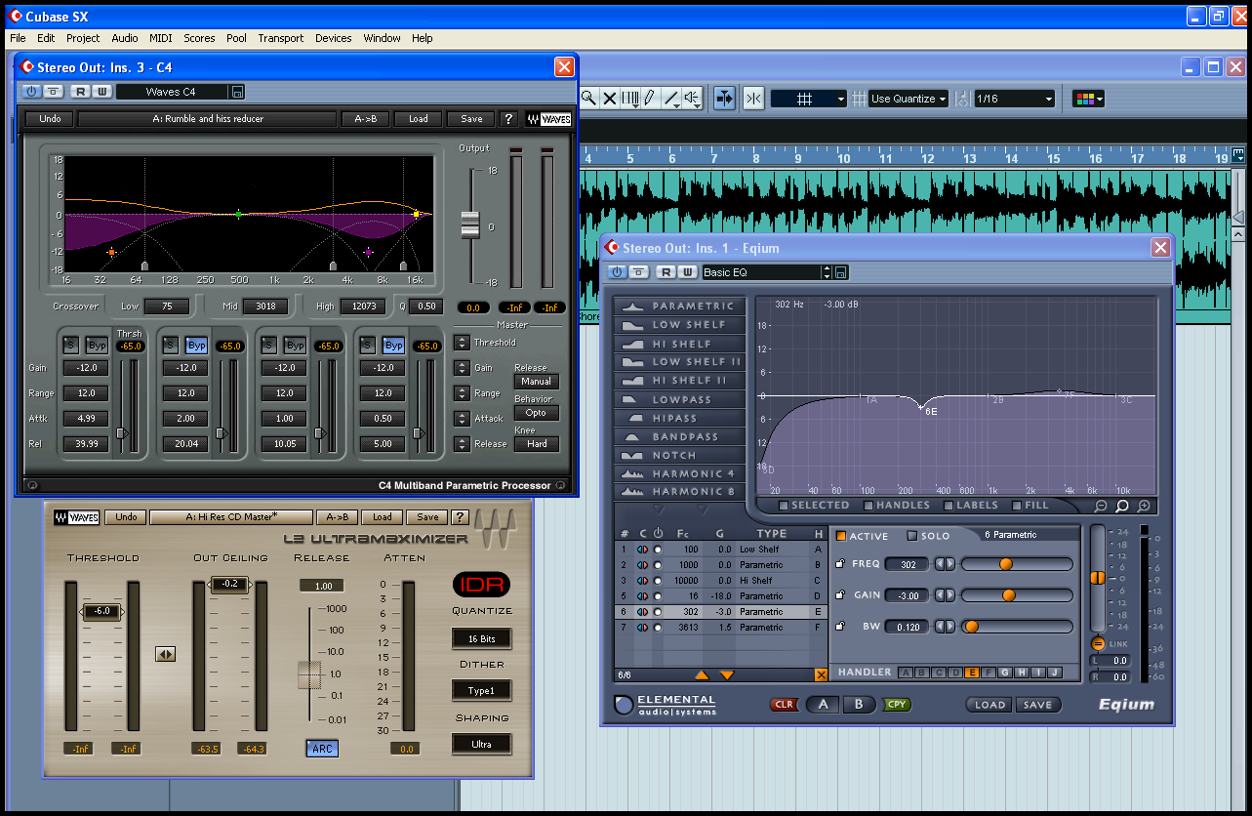Open C4 help question mark
This screenshot has width=1252, height=816.
coord(508,119)
